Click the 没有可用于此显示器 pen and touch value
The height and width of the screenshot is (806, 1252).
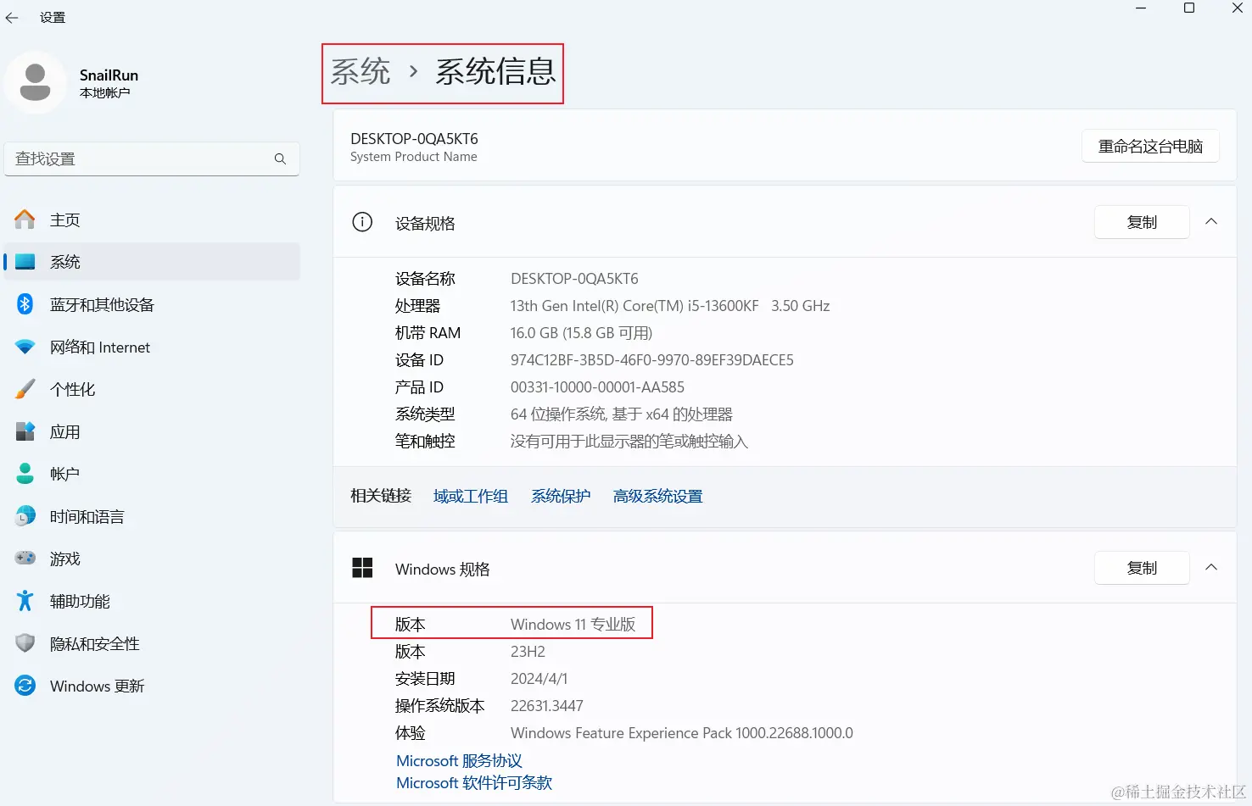pos(629,442)
